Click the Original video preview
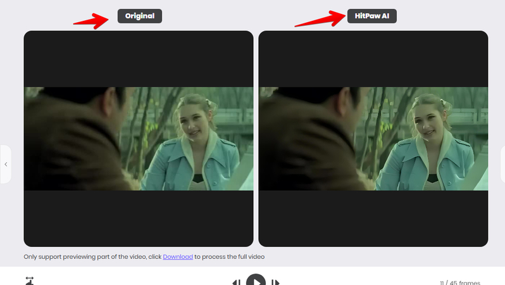Viewport: 505px width, 285px height. (x=139, y=139)
